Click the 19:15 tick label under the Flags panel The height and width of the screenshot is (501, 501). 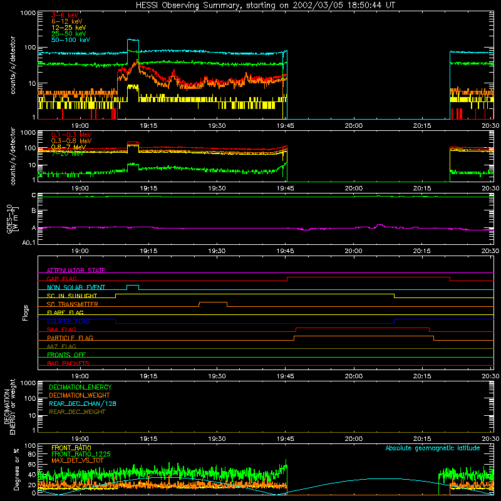coord(148,376)
